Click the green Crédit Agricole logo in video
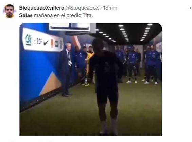 29,40
